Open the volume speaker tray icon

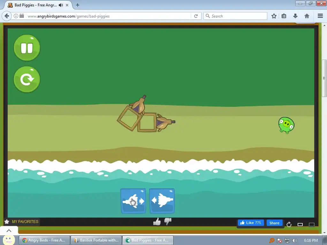pyautogui.click(x=295, y=241)
